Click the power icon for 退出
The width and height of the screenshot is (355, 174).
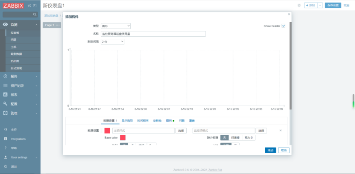coord(6,167)
